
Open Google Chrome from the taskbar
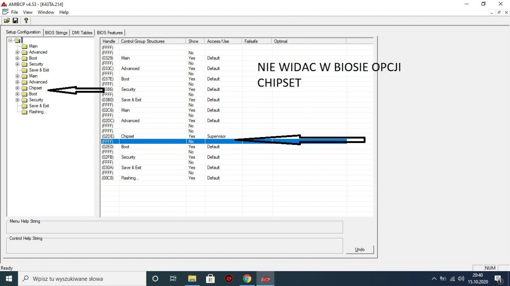(247, 279)
